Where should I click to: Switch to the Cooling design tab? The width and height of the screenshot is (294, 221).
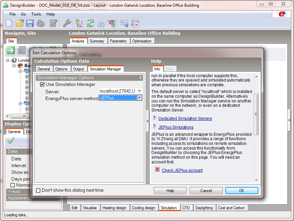coord(144,208)
